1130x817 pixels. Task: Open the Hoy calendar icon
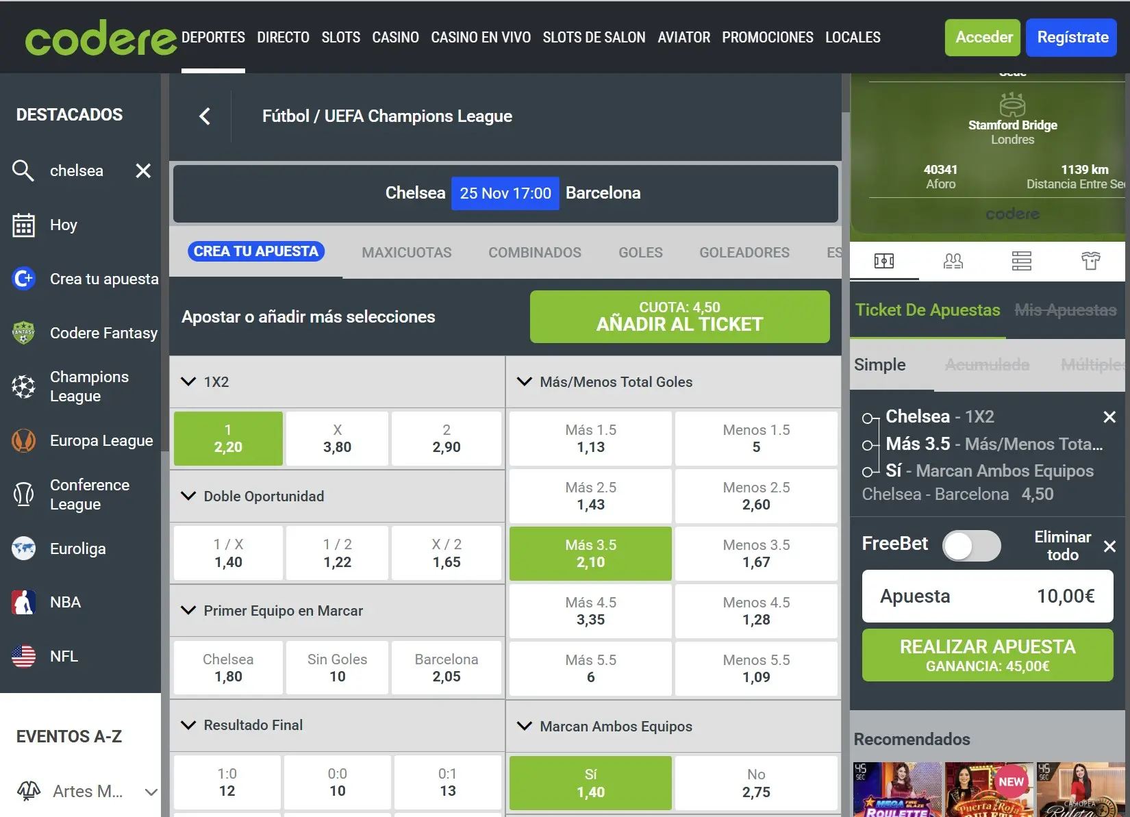click(x=23, y=225)
